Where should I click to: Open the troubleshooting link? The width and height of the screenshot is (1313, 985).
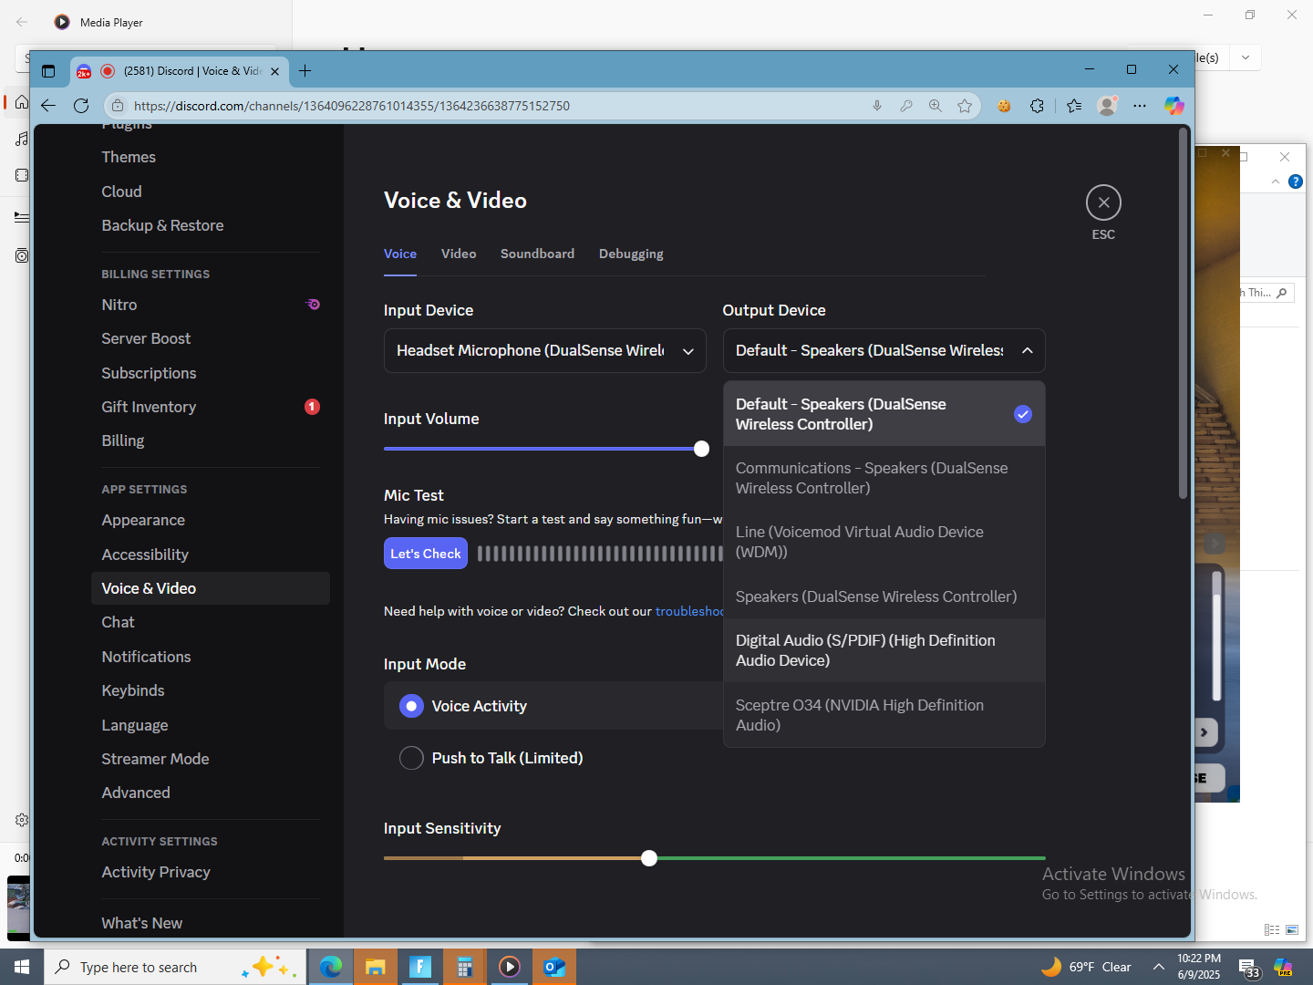pos(689,611)
